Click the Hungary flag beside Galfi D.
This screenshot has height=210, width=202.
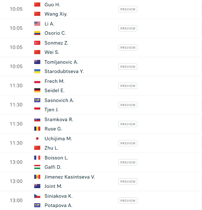coord(37,167)
